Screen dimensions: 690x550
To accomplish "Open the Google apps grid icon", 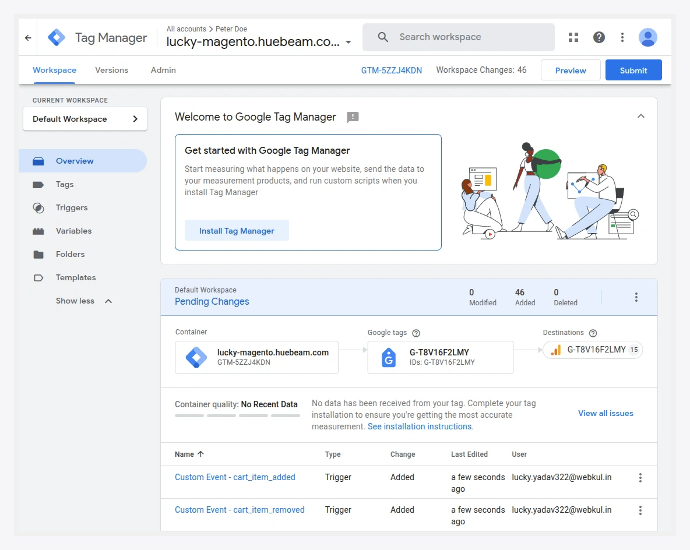I will point(573,37).
